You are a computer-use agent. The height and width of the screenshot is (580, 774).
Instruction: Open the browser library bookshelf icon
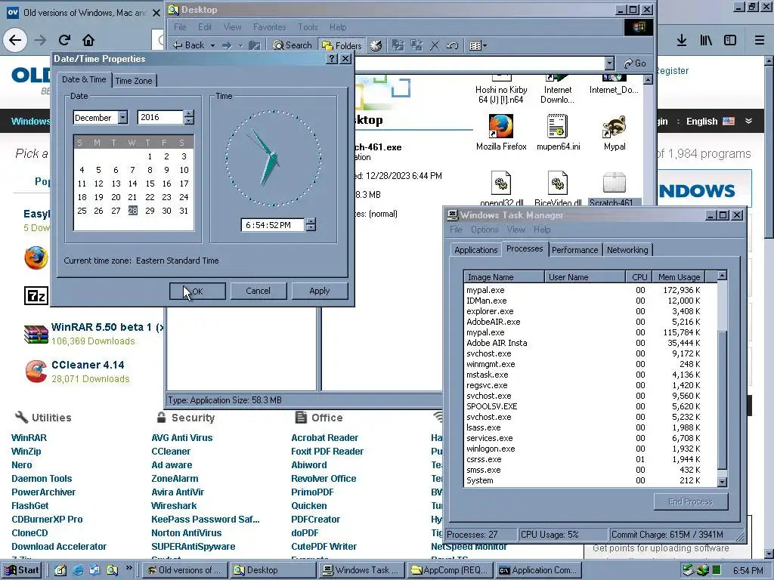[x=706, y=40]
